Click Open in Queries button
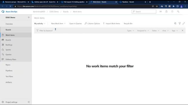This screenshot has width=188, height=105. coord(75,23)
